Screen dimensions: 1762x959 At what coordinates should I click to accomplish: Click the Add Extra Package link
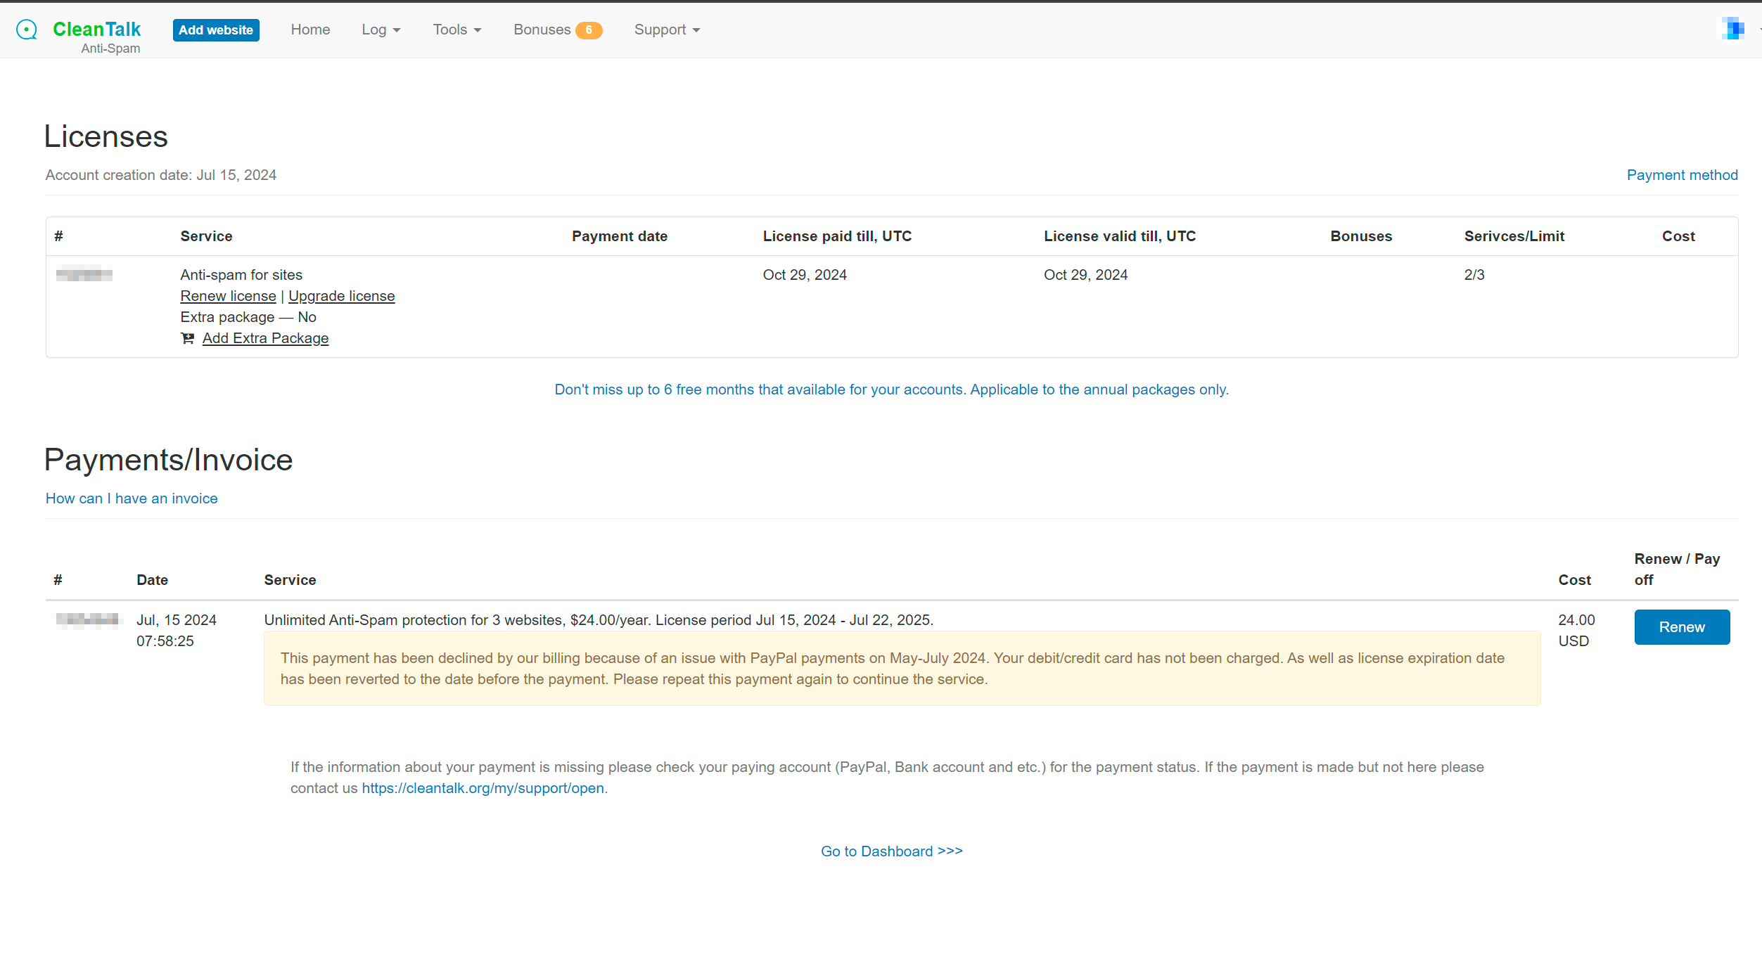pos(265,338)
